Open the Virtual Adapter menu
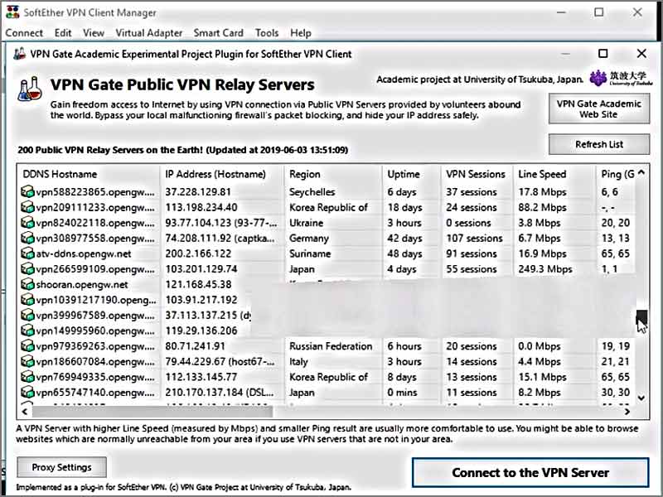 tap(149, 33)
